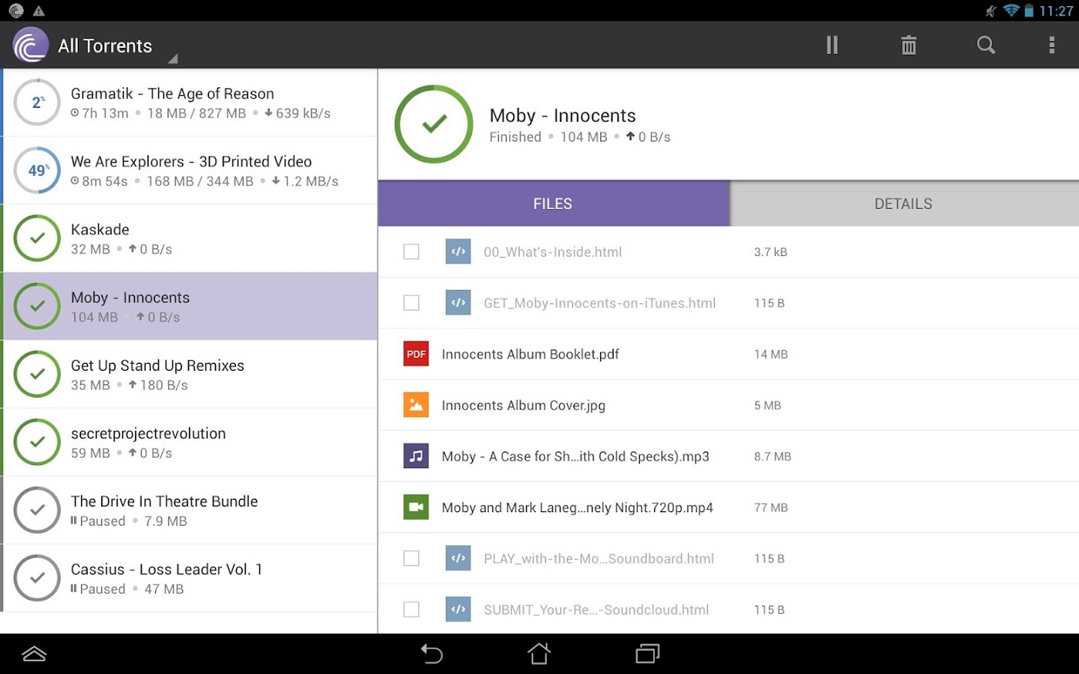This screenshot has width=1079, height=674.
Task: Click the HTML icon of SUBMIT_Your-Re...-Soundcloud.html
Action: point(459,610)
